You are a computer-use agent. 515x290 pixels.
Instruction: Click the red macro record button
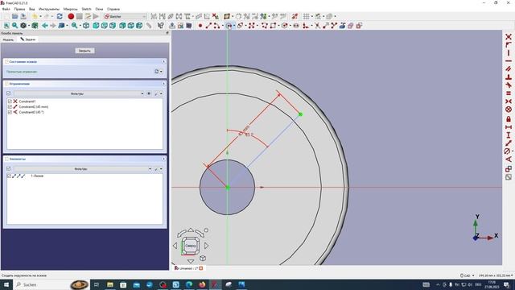pos(71,16)
